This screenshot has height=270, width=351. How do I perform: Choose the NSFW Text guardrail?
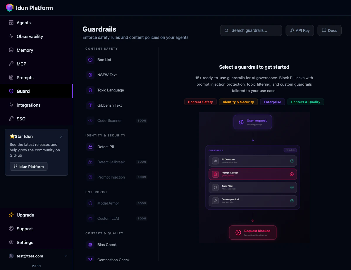pos(117,75)
